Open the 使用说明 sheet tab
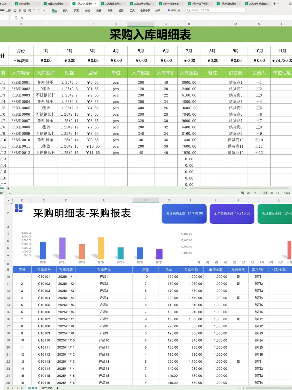The height and width of the screenshot is (390, 292). [x=47, y=388]
